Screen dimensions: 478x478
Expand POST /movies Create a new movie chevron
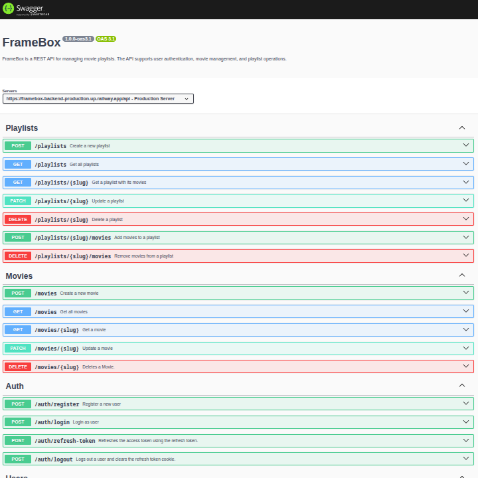(x=466, y=293)
